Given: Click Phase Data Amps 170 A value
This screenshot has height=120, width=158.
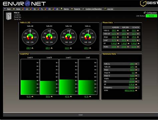Looking at the screenshot, I should [x=134, y=37].
